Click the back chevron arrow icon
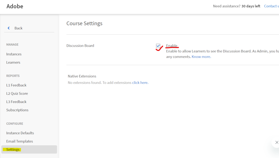Screen dimensions: 279x158 click(x=8, y=28)
